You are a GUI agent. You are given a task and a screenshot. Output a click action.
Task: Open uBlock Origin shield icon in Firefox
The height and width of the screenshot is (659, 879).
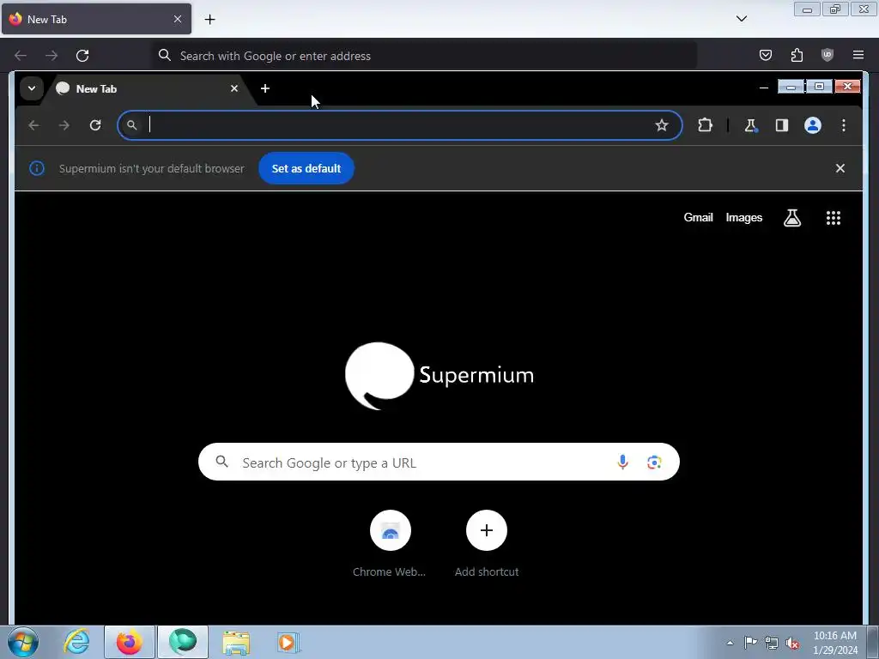[827, 55]
